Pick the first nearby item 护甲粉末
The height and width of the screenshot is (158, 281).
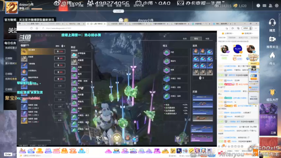click(x=81, y=54)
